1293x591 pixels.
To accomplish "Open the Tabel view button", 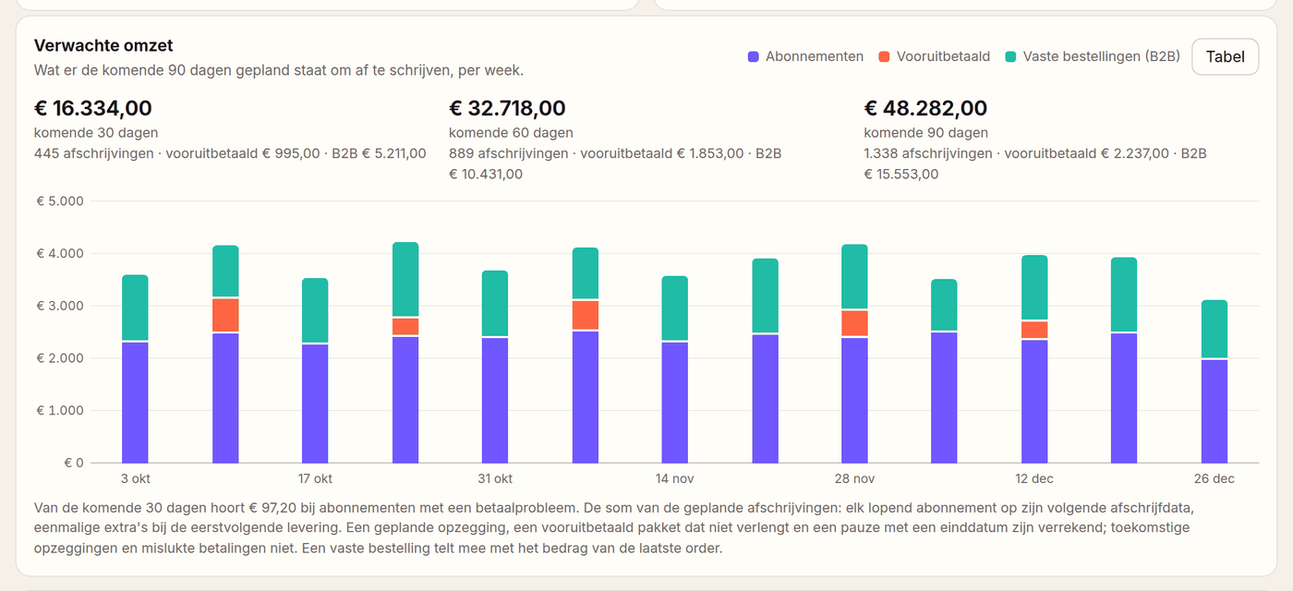I will tap(1225, 56).
